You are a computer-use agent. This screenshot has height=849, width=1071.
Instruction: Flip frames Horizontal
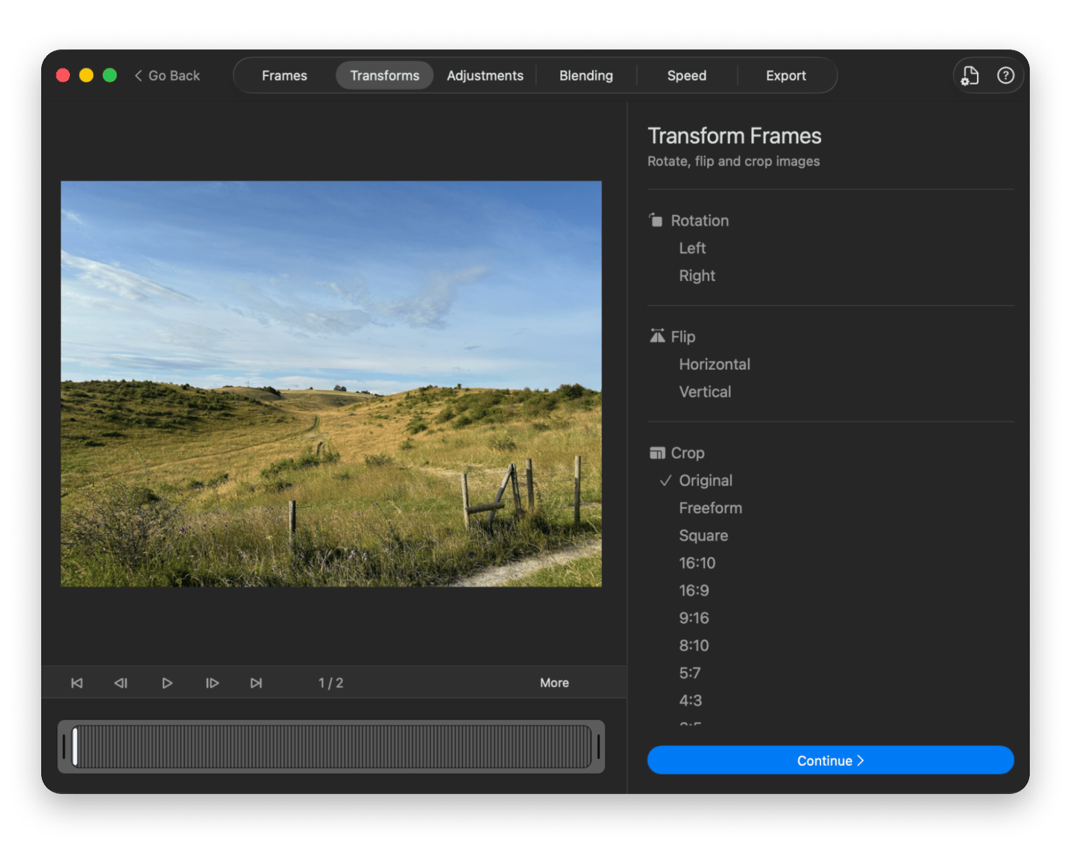714,364
